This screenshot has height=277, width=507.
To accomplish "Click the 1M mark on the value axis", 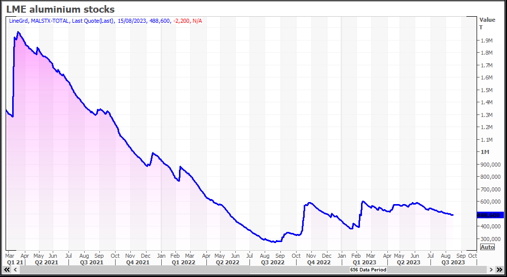I will (x=485, y=152).
